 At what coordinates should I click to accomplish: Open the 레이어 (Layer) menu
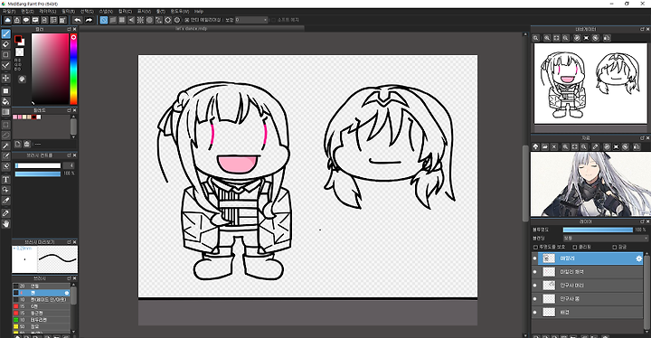coord(48,11)
